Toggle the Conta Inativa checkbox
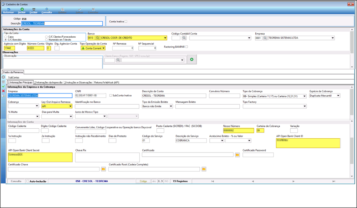357x208 pixels. click(126, 22)
